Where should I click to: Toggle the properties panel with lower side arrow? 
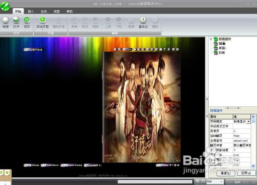click(207, 116)
